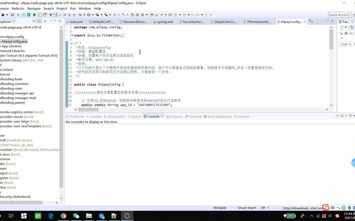Select the eureka-registry-center project
Screen dimensions: 355x221
(22, 112)
